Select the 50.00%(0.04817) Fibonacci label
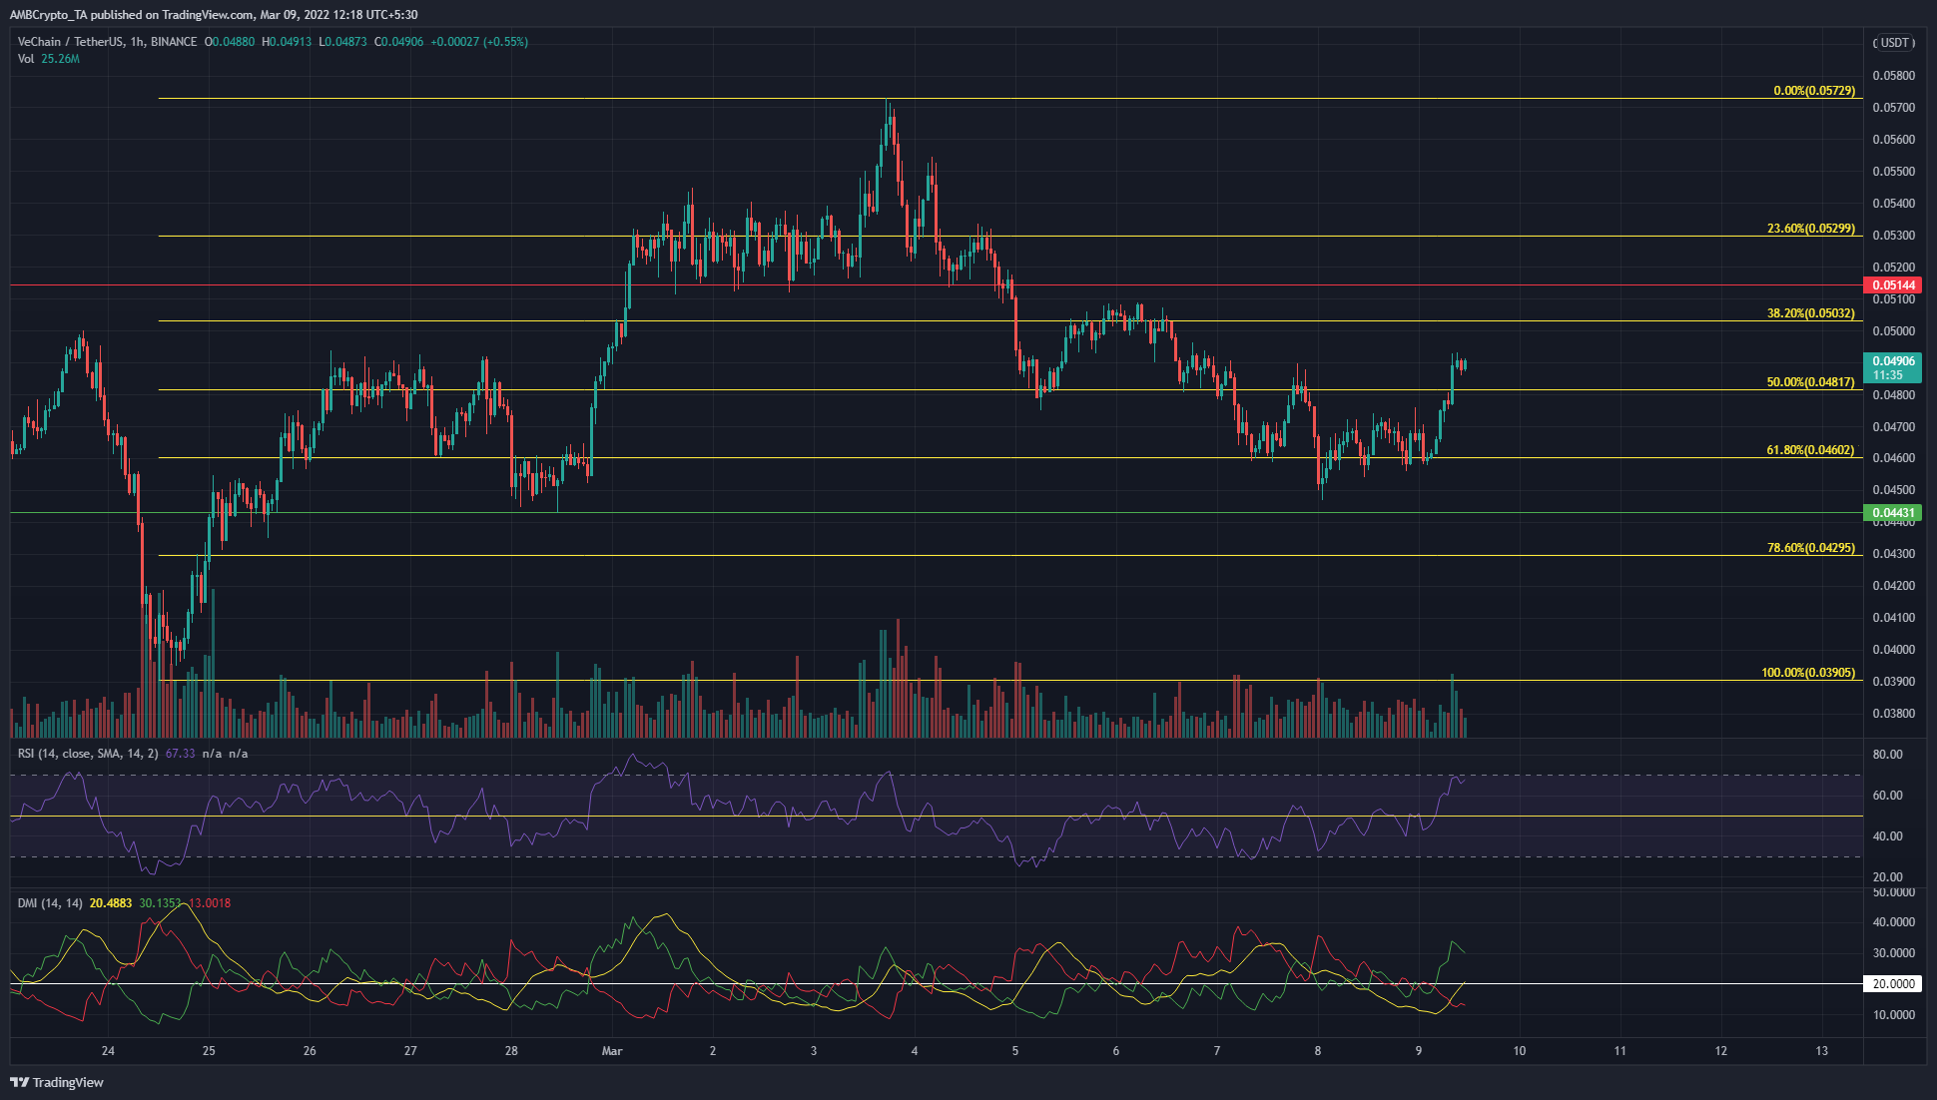 coord(1811,382)
